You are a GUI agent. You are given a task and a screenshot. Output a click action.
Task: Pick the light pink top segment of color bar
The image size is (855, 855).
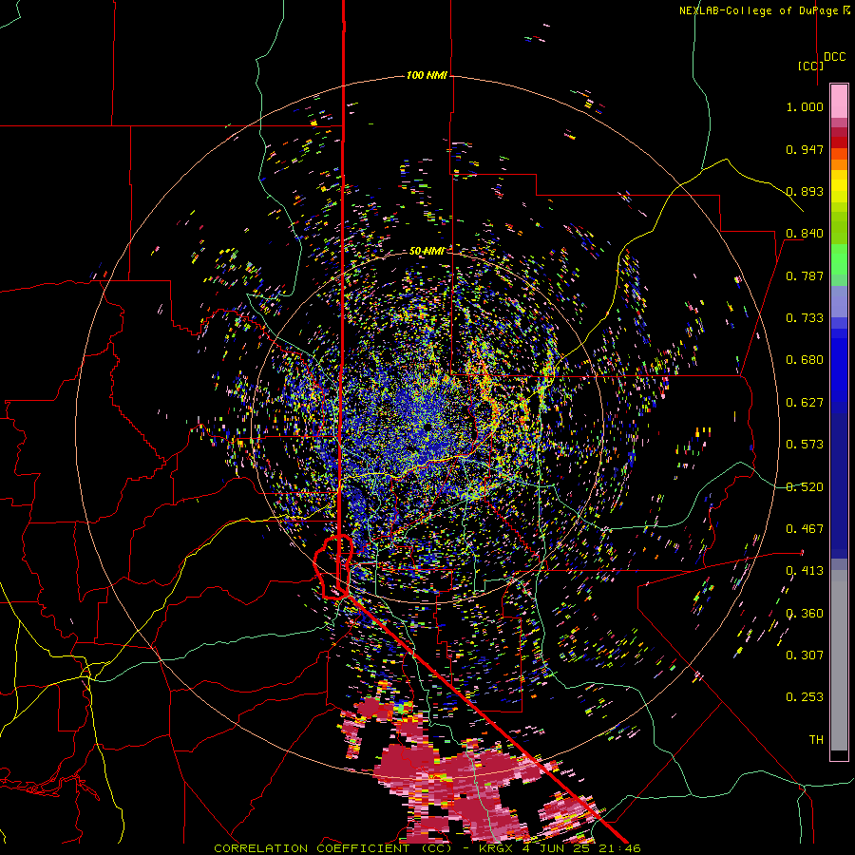pos(839,101)
